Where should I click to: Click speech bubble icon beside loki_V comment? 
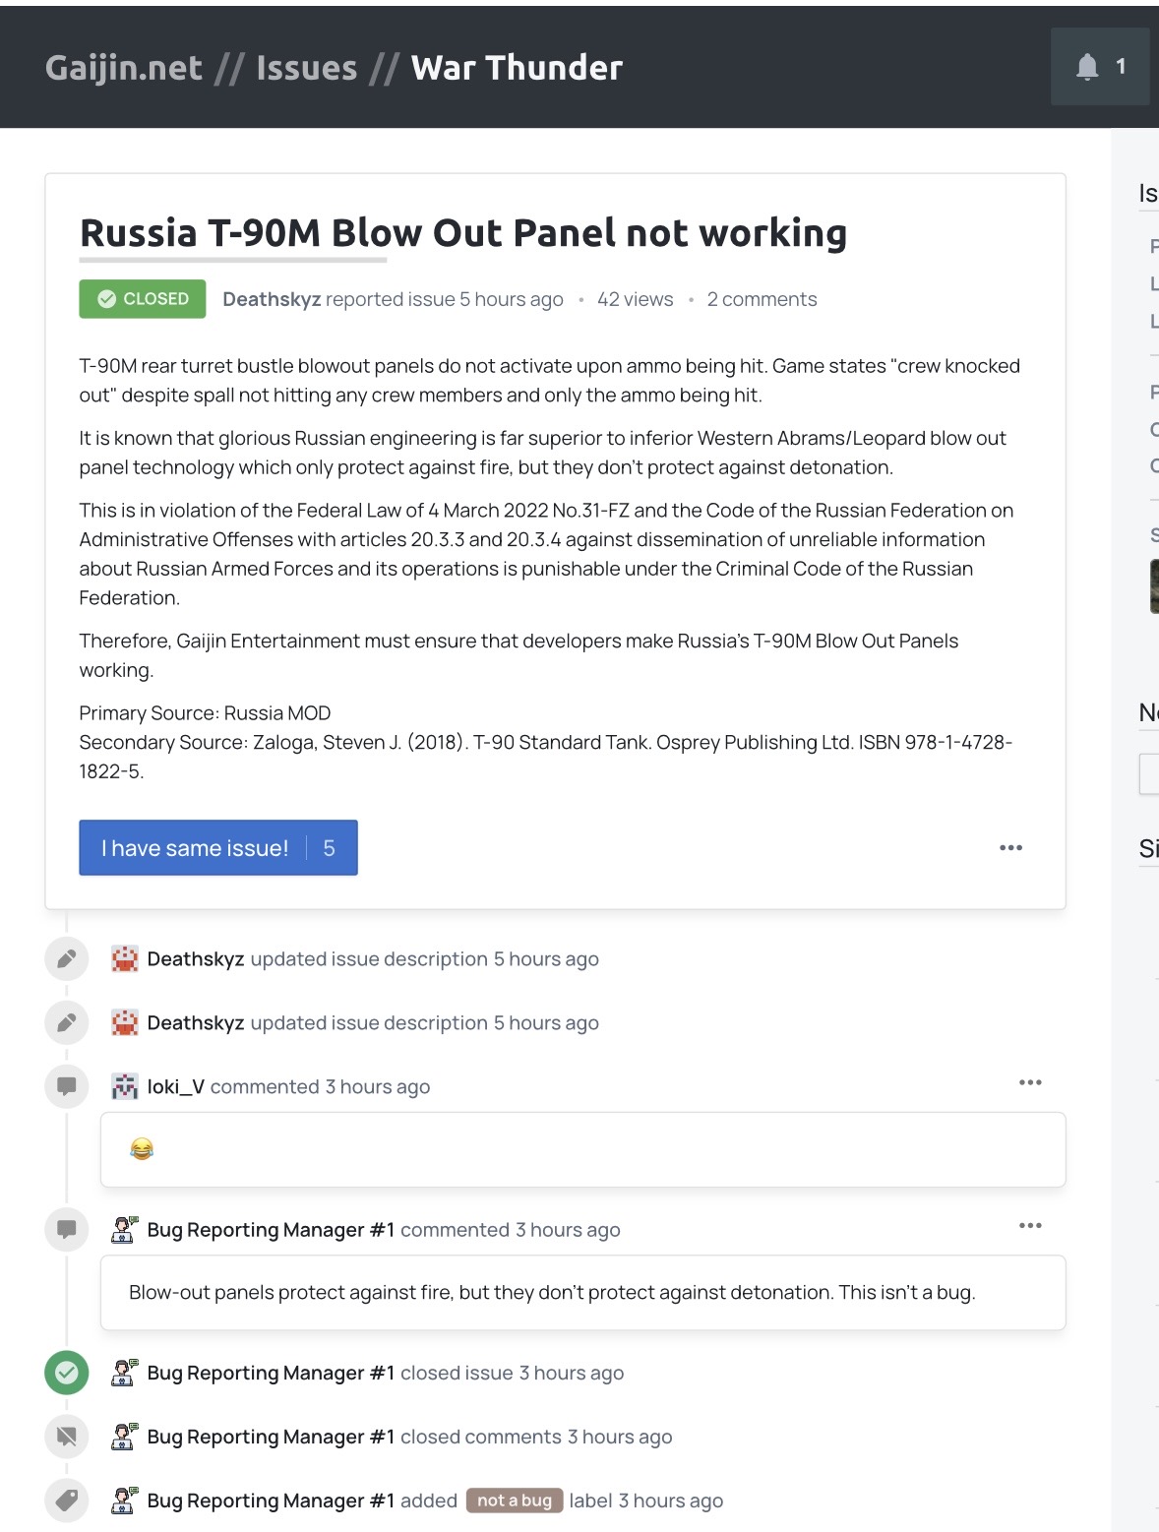[67, 1087]
